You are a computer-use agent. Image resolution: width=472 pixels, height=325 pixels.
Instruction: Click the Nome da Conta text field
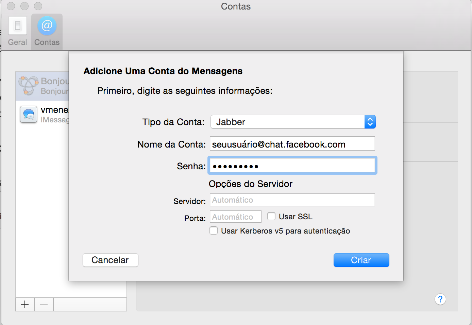click(292, 144)
